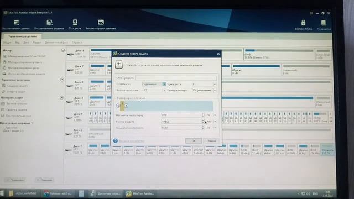The image size is (354, 199).
Task: Click the yellow partition block in the size bar
Action: coord(122,106)
